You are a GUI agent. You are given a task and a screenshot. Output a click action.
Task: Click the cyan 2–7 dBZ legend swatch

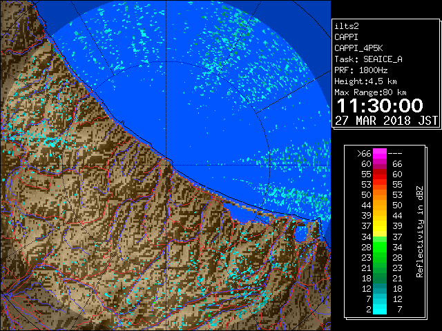(x=380, y=309)
